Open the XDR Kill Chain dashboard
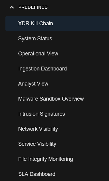Viewport: 109px width, 181px height. coord(36,23)
